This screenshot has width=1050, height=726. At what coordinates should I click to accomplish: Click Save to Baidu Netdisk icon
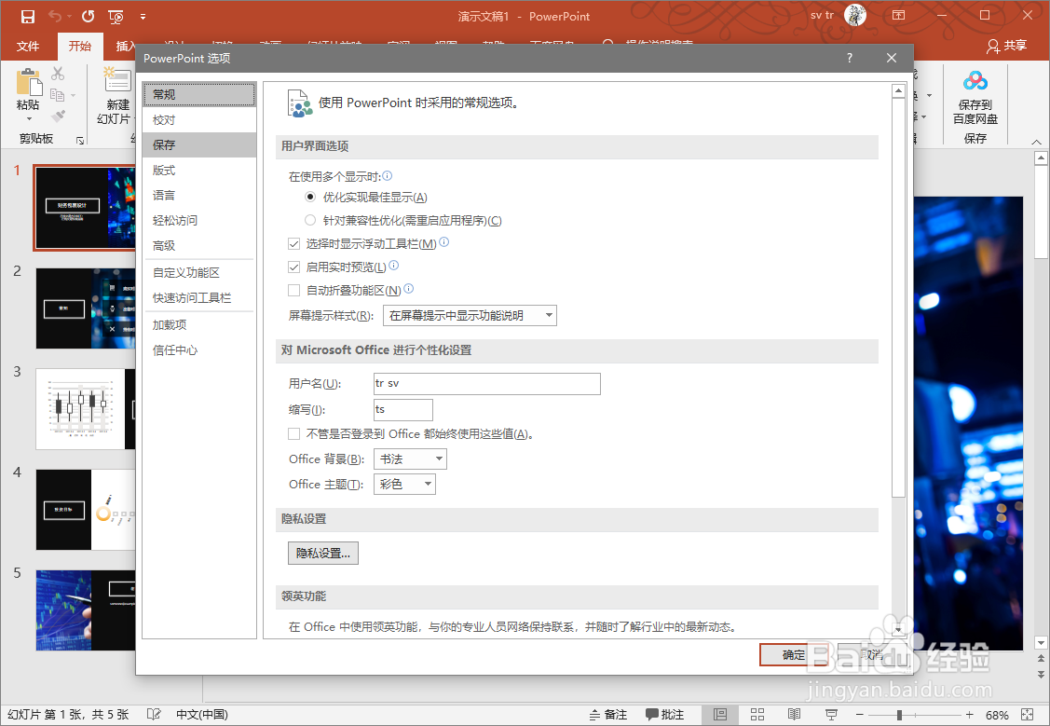[975, 81]
